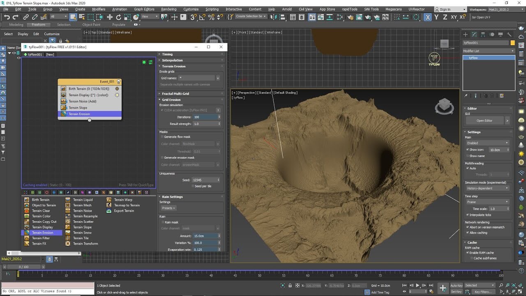This screenshot has width=526, height=296.
Task: Click the Mirror icon on the main toolbar
Action: pos(274,17)
